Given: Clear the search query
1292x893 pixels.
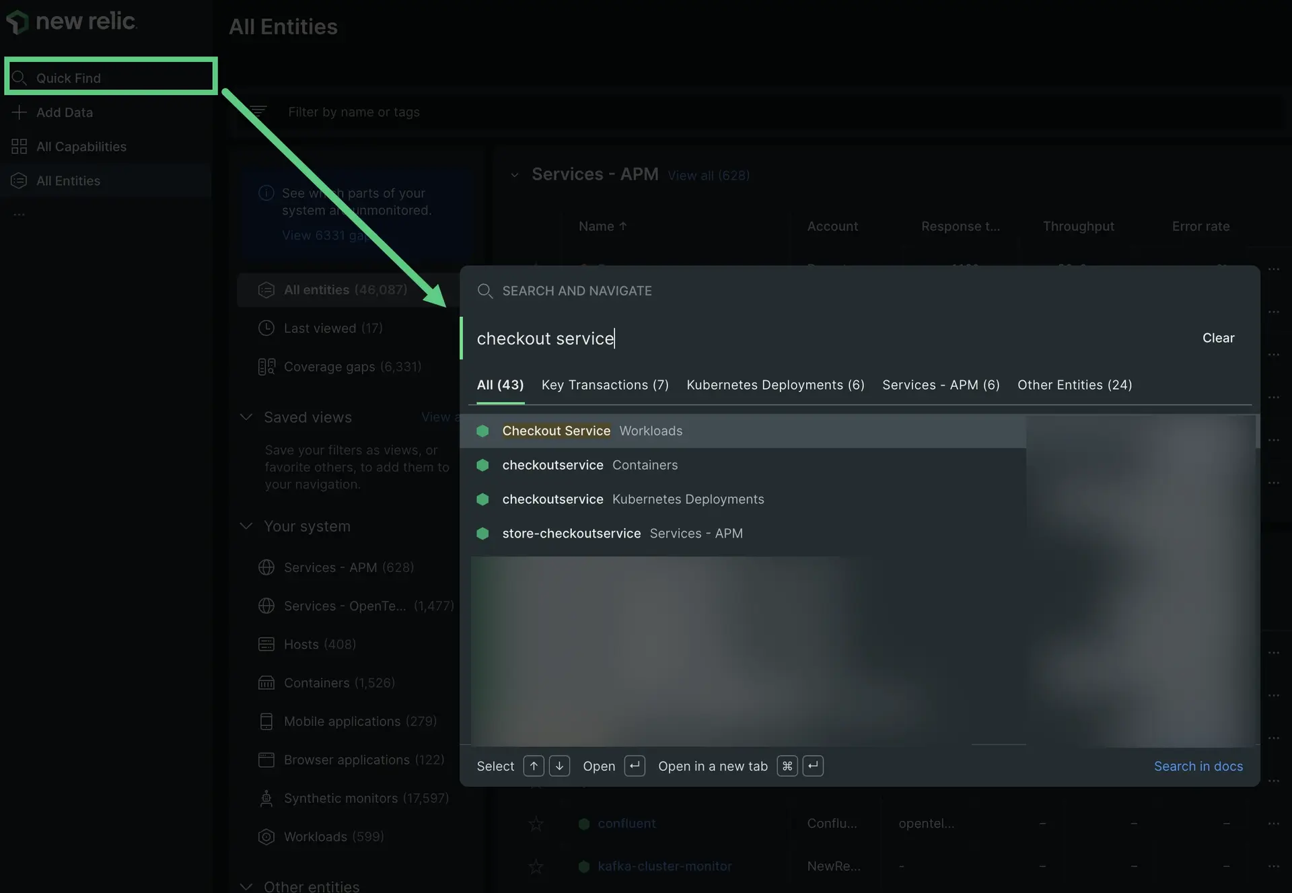Looking at the screenshot, I should 1218,338.
